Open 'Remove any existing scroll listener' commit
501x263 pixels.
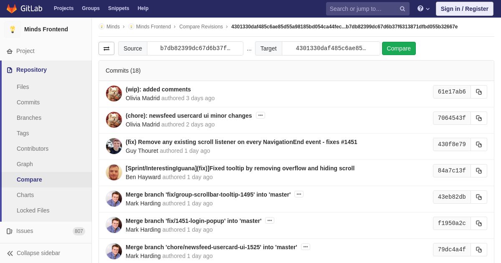[241, 142]
